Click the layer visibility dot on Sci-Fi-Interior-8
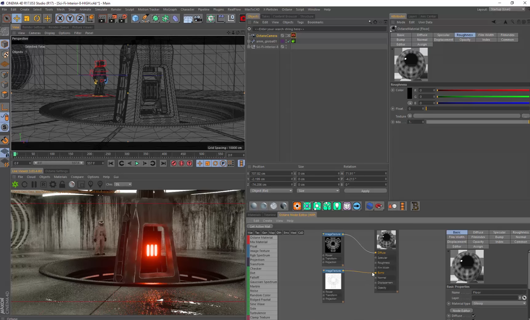The width and height of the screenshot is (530, 320). click(x=286, y=47)
